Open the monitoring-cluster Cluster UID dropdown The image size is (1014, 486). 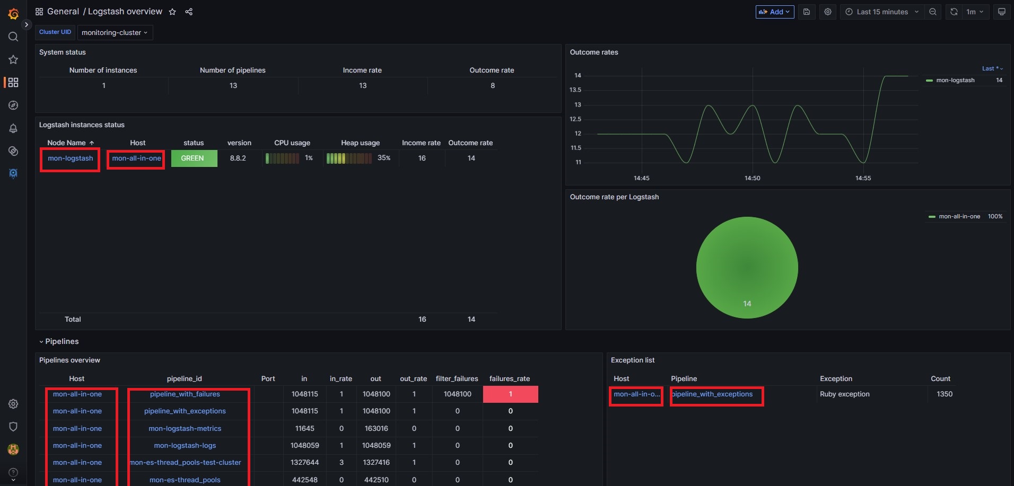(115, 32)
